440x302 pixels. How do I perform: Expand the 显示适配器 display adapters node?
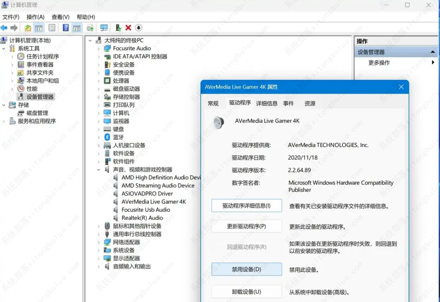[99, 258]
